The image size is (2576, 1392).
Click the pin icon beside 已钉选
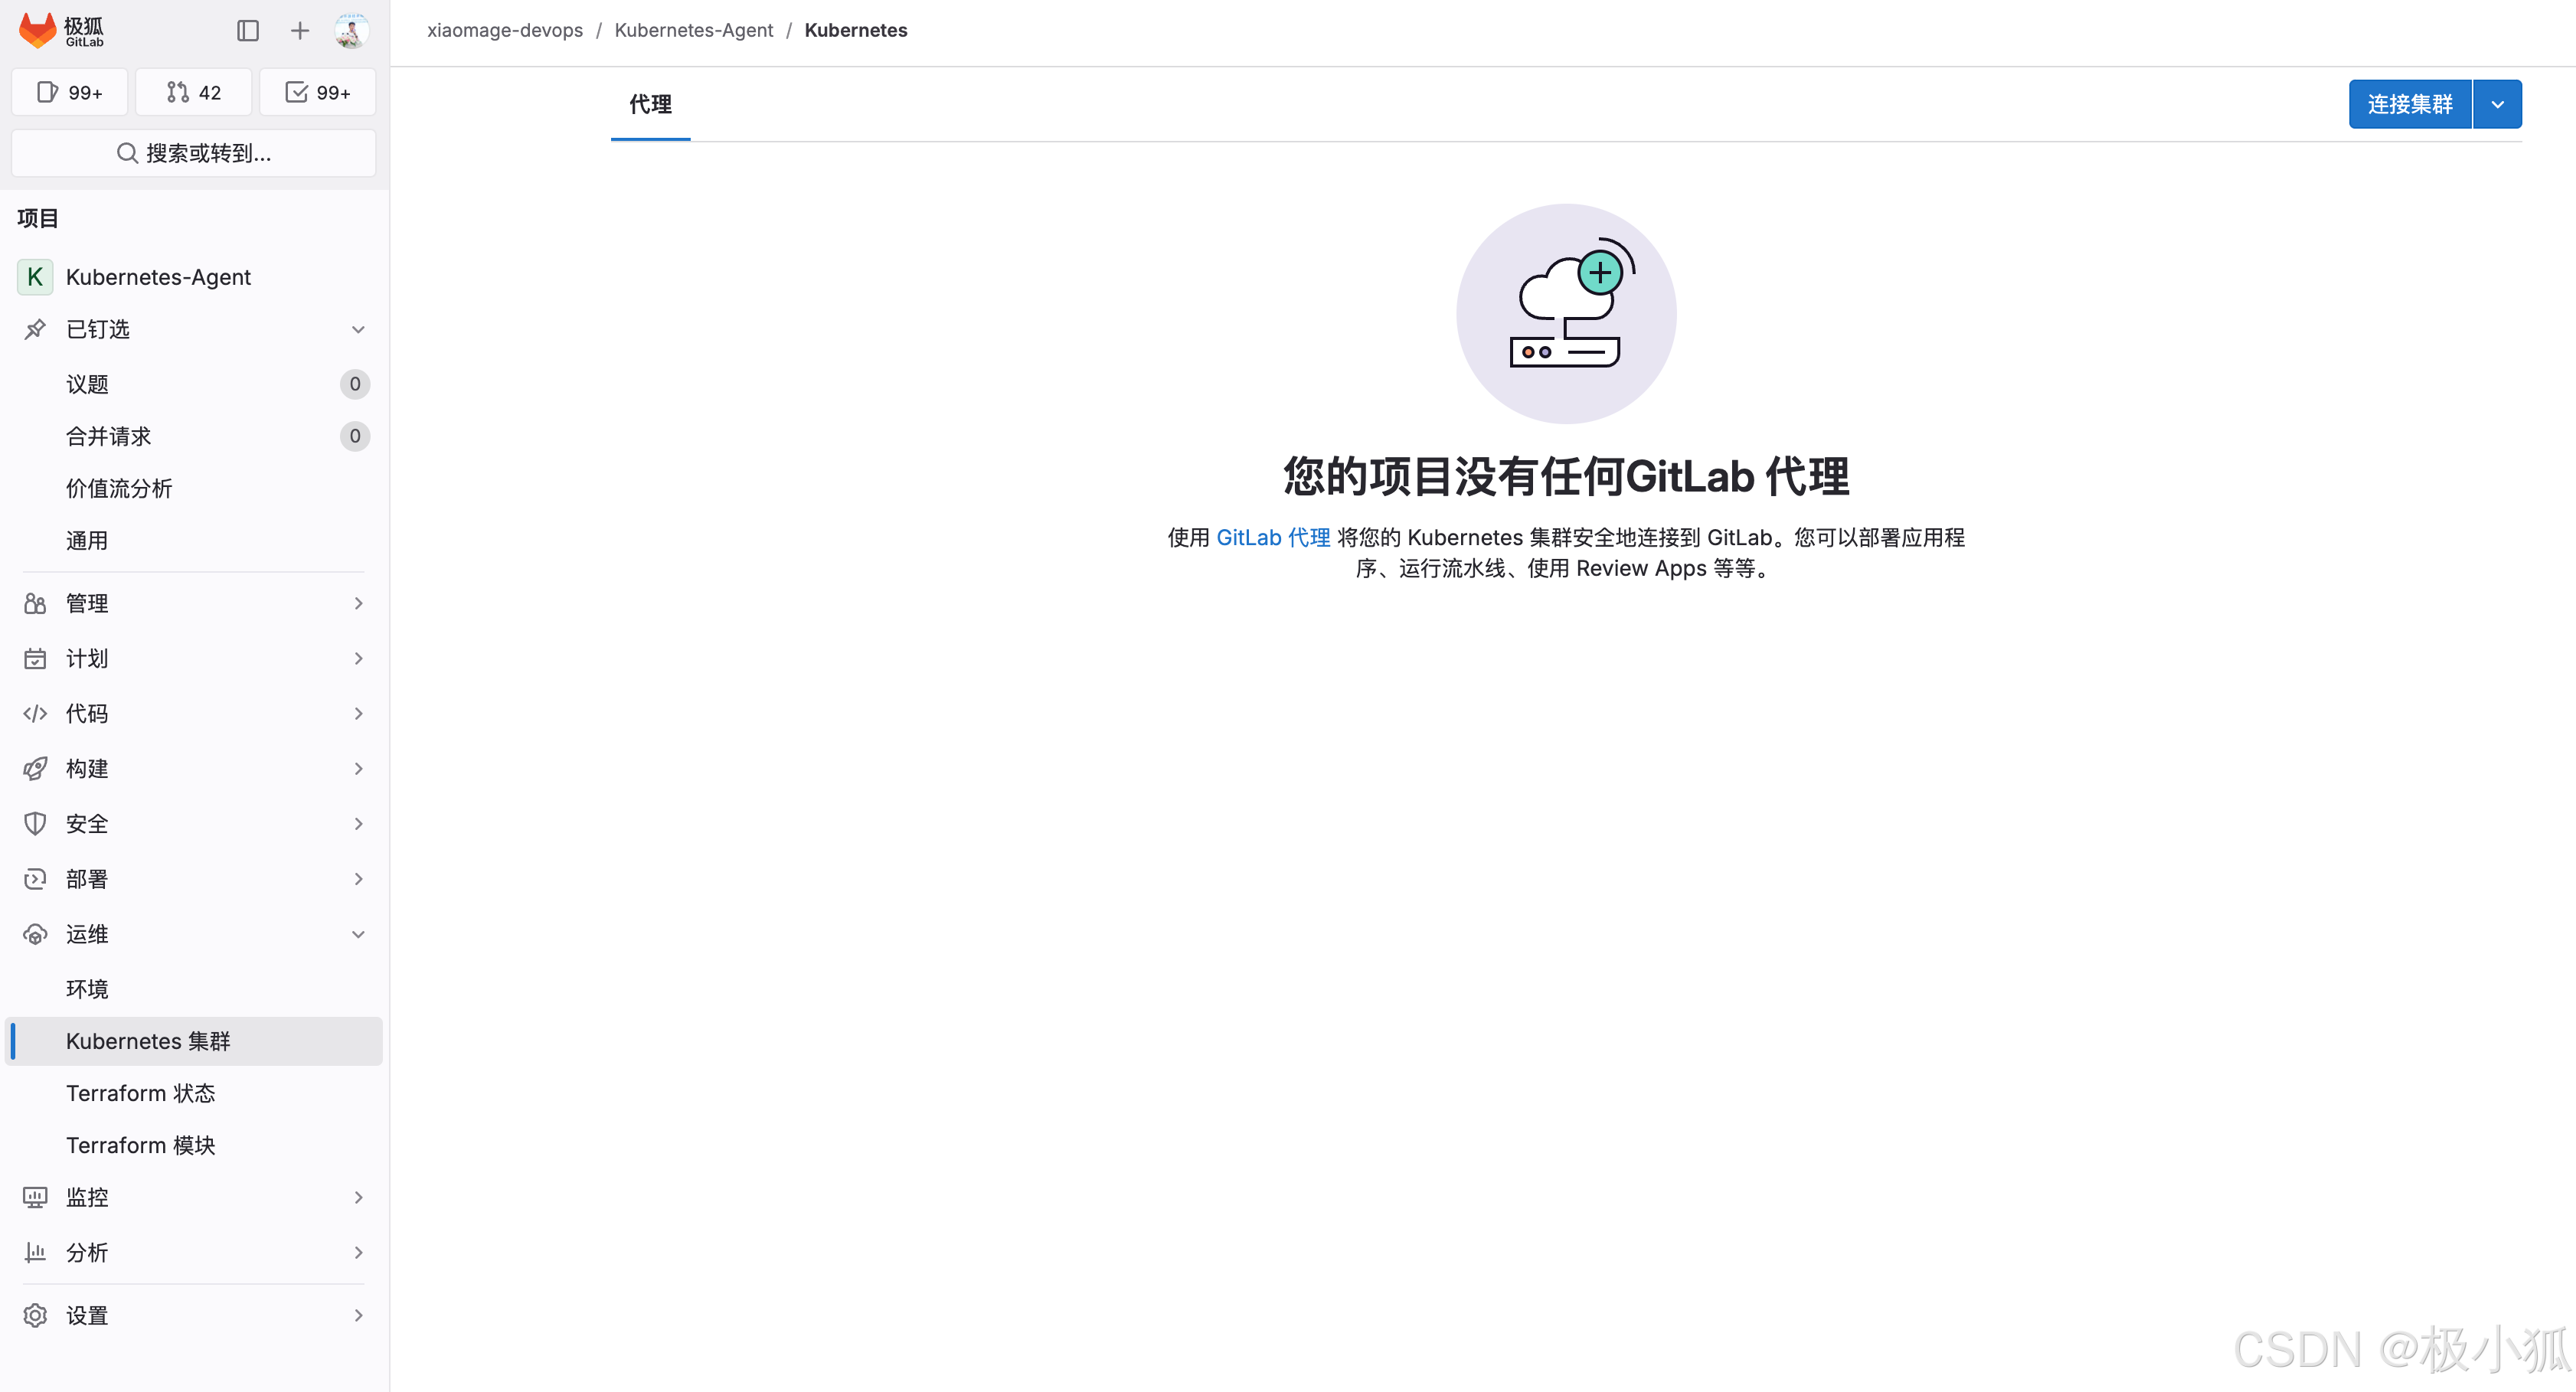pyautogui.click(x=35, y=329)
